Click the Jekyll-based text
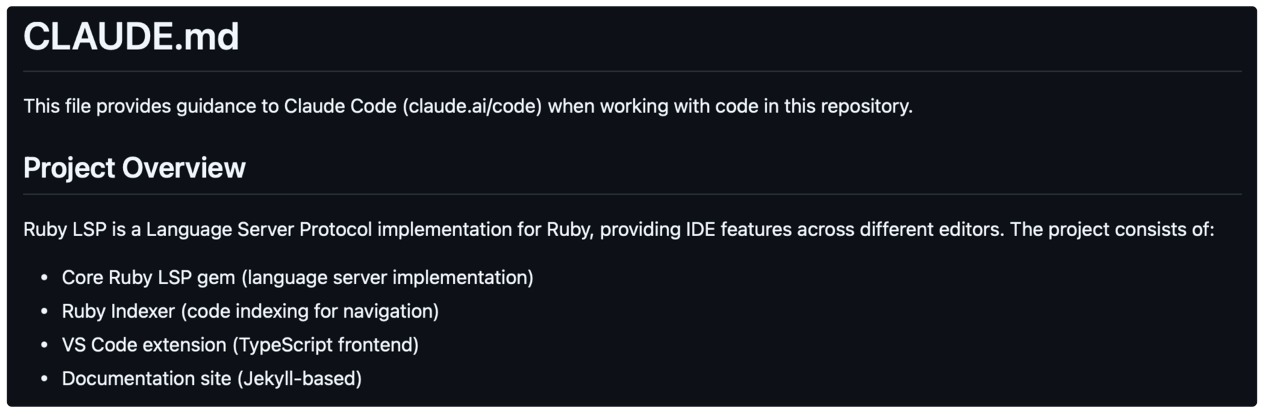This screenshot has height=413, width=1264. 300,379
